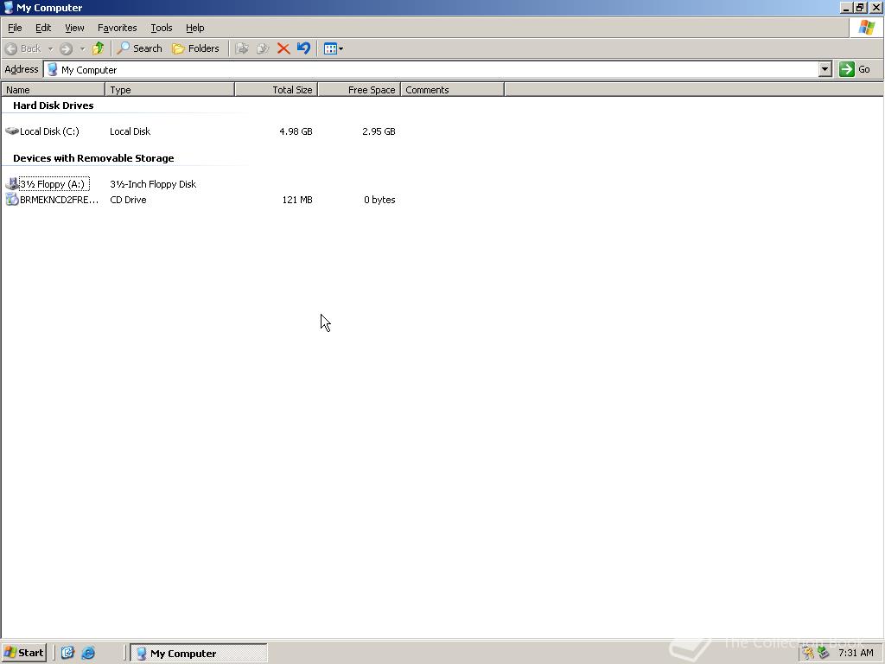Click the 'Hard Disk Drives' group heading

click(53, 105)
